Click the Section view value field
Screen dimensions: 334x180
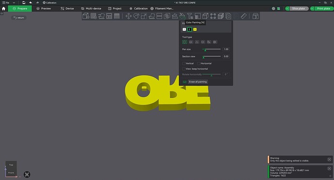(x=226, y=57)
